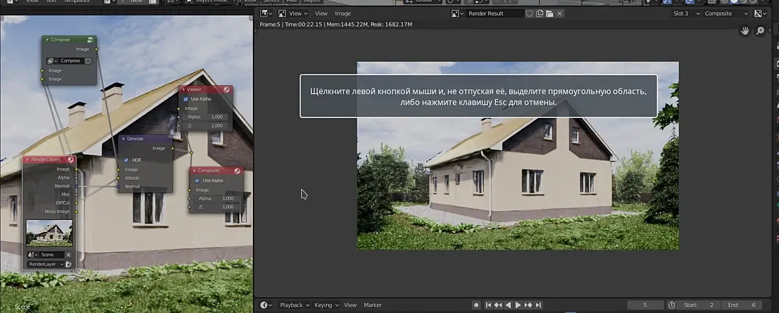Open image folder icon beside Render Result
This screenshot has height=313, width=779.
click(549, 13)
